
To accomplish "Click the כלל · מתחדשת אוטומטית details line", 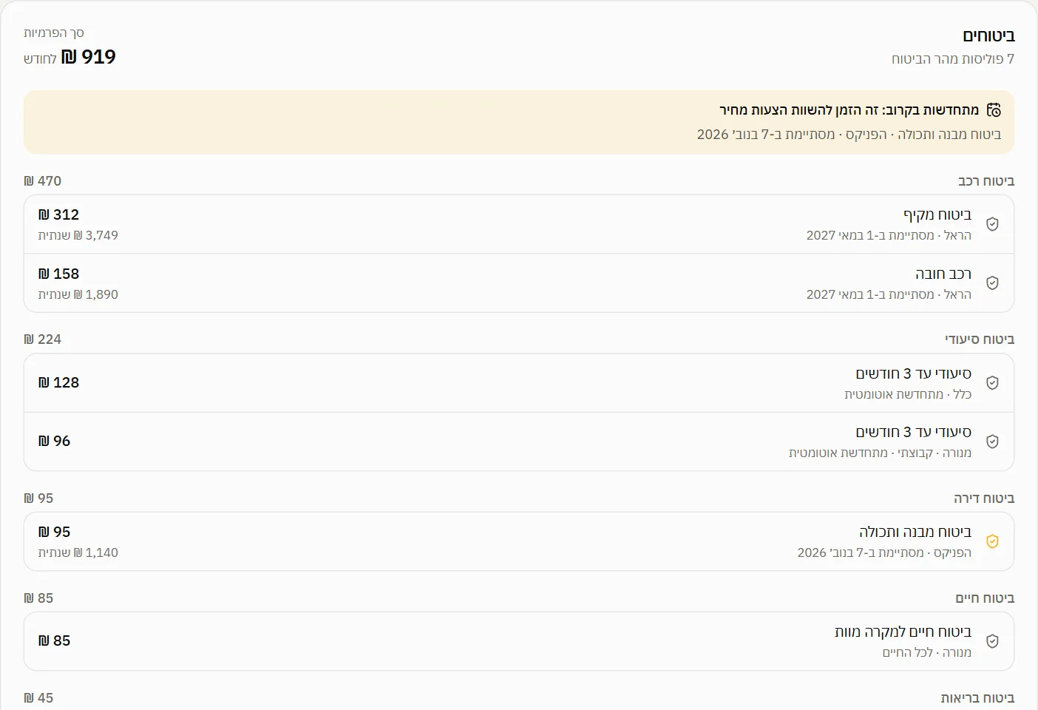I will coord(908,394).
